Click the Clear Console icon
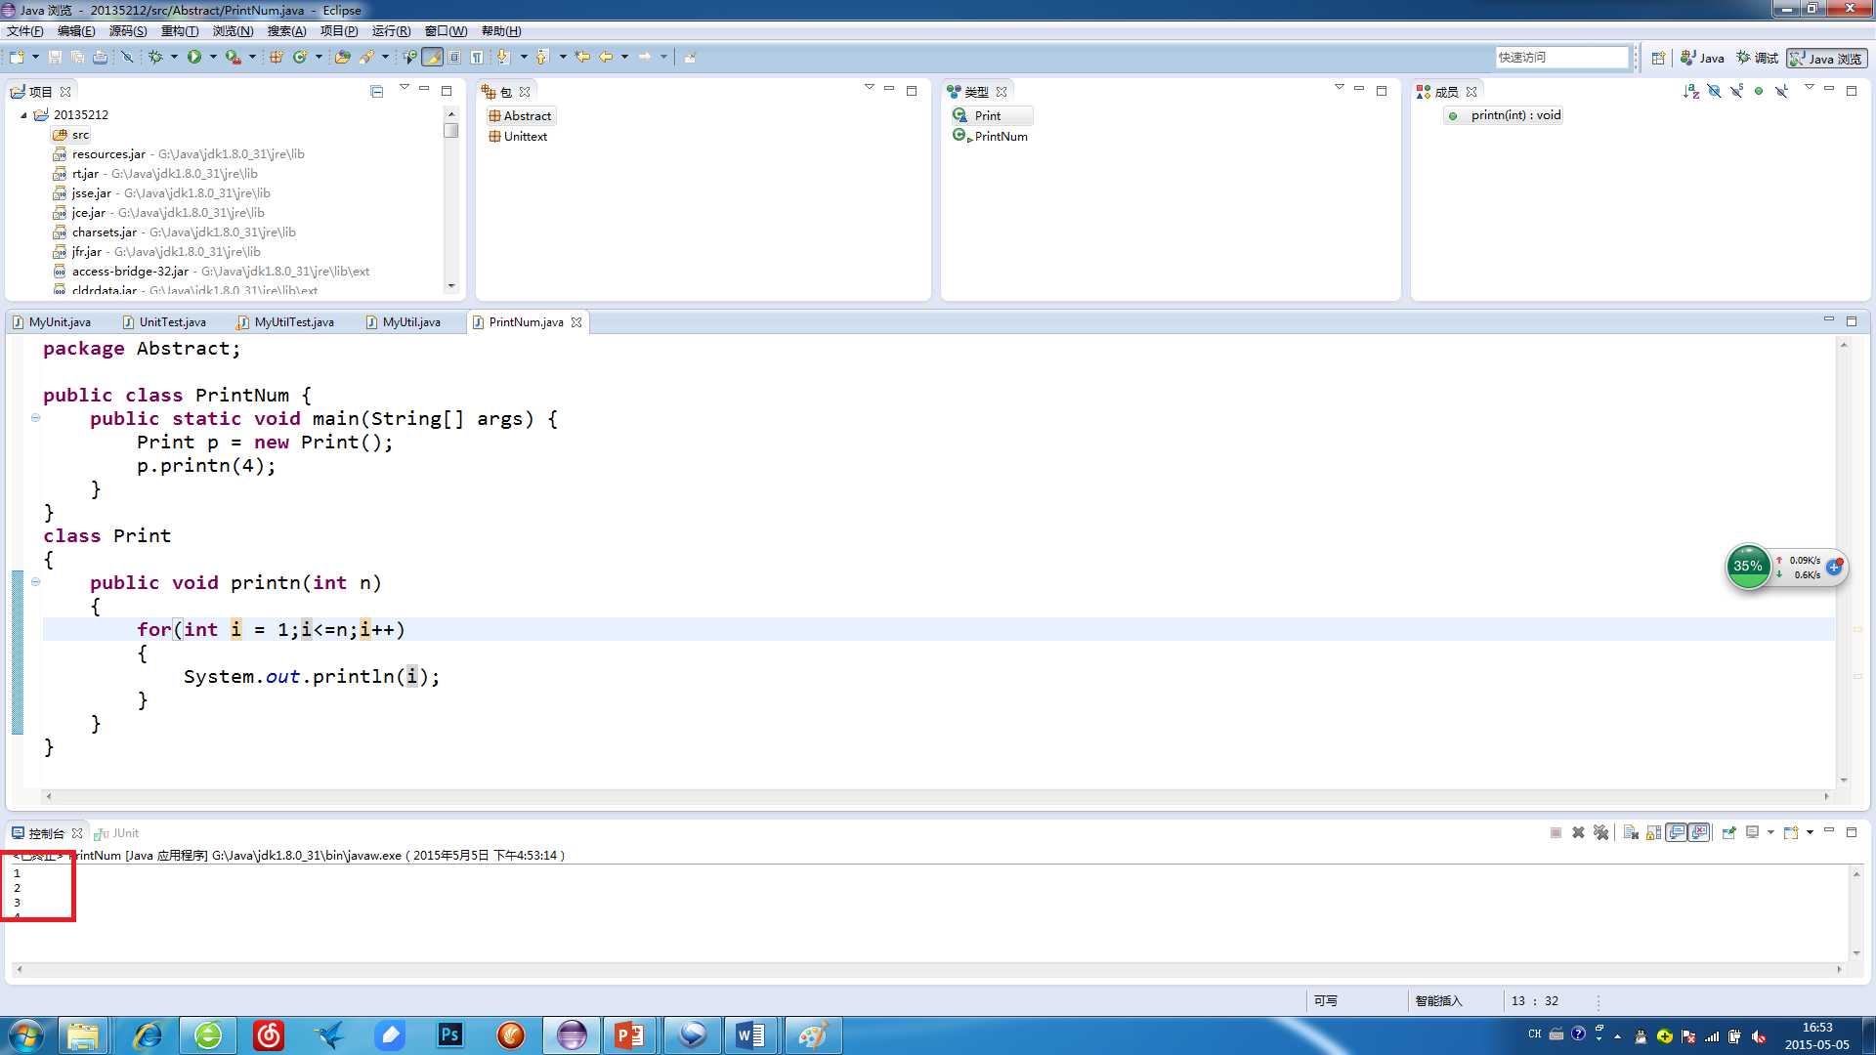 click(1630, 833)
